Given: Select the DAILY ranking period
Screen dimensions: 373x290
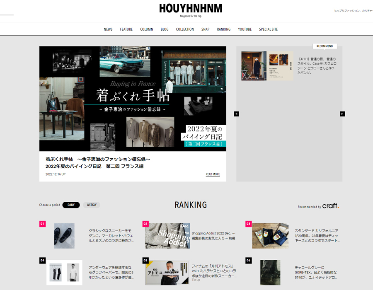Looking at the screenshot, I should tap(71, 205).
